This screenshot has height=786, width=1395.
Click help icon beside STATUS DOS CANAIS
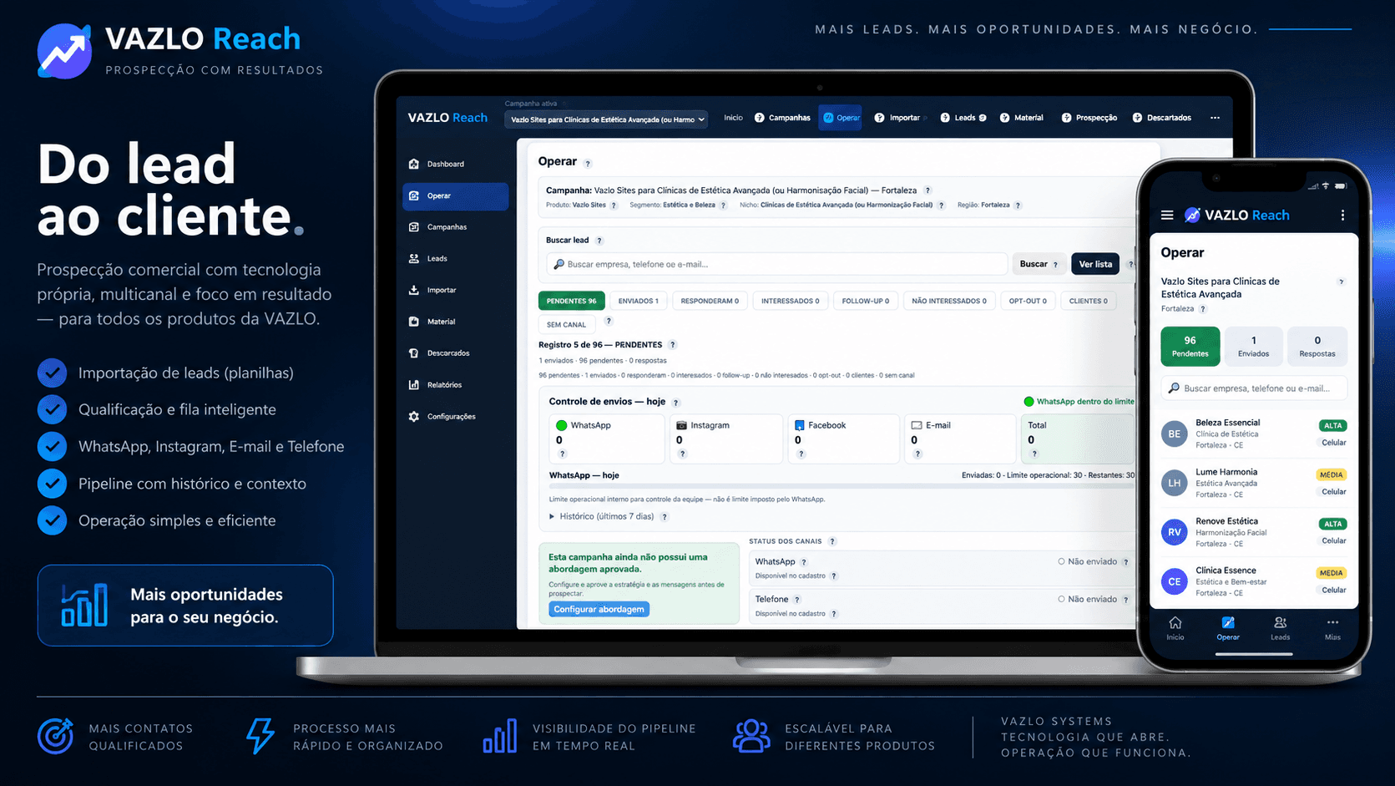832,541
